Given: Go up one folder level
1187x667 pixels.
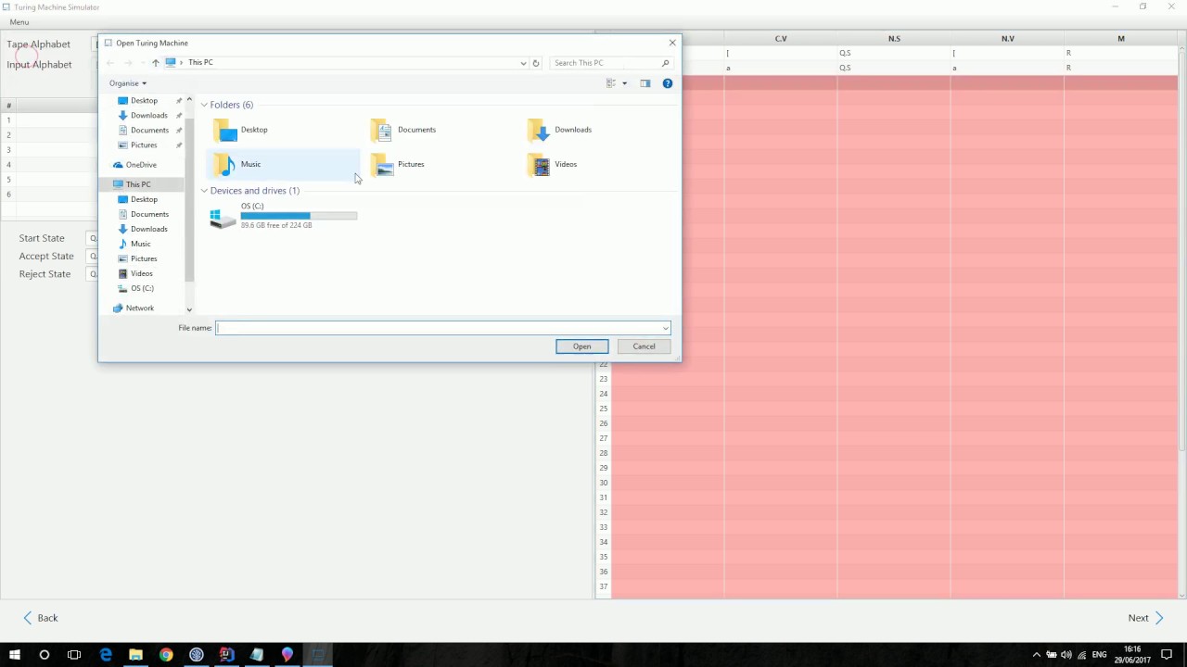Looking at the screenshot, I should [x=155, y=63].
